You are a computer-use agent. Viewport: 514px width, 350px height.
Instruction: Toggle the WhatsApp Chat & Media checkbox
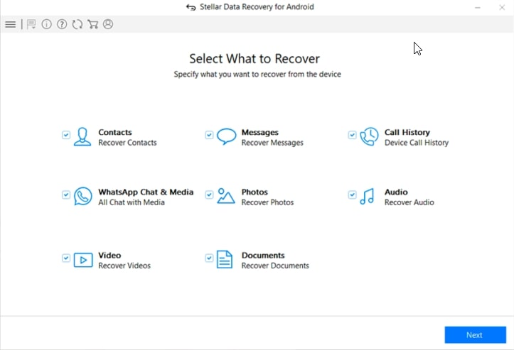pyautogui.click(x=66, y=195)
